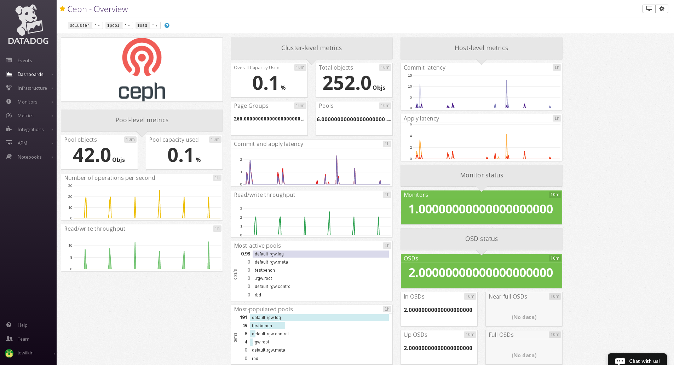Click the Page Groups widget title

251,106
